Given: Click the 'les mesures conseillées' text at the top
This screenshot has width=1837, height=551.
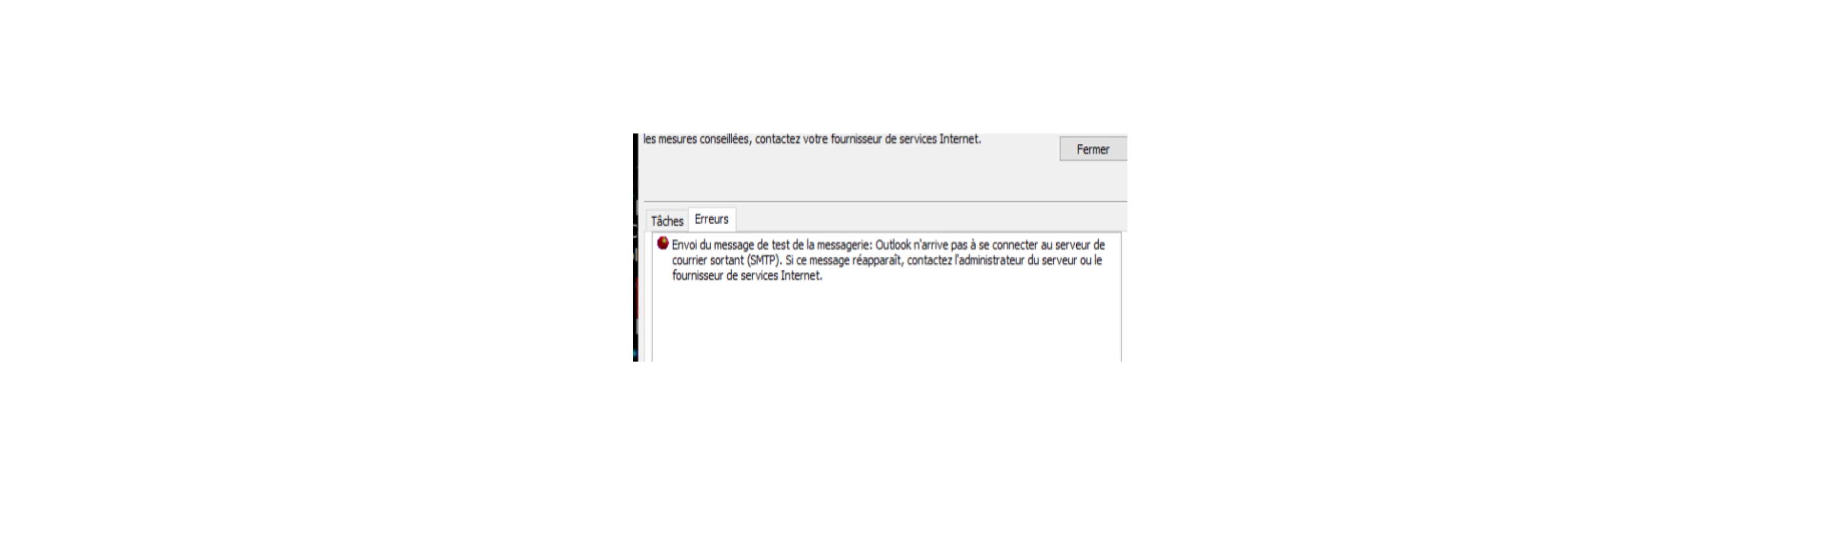Looking at the screenshot, I should tap(696, 140).
